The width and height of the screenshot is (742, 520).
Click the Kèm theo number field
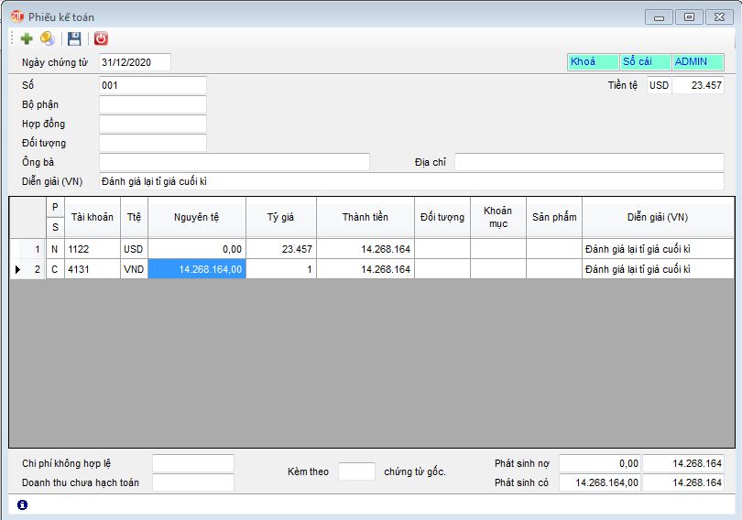[357, 471]
